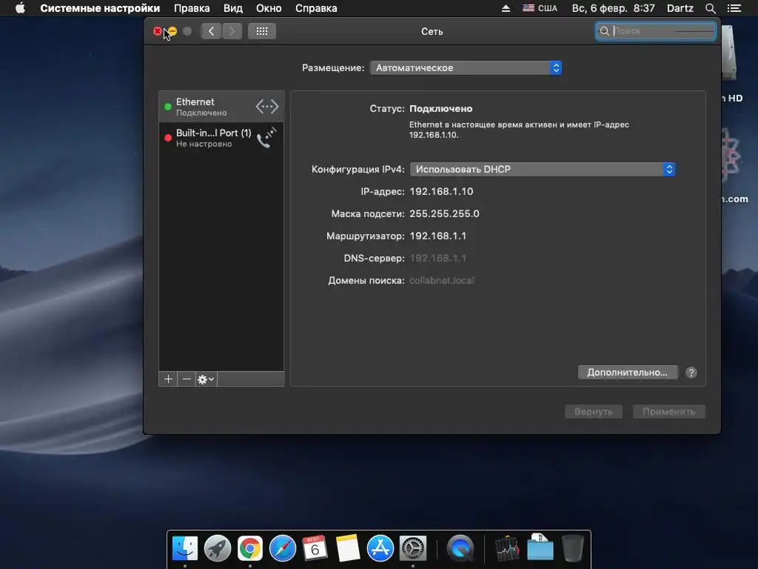Open the gear action menu below service list
Viewport: 758px width, 569px height.
click(x=206, y=379)
